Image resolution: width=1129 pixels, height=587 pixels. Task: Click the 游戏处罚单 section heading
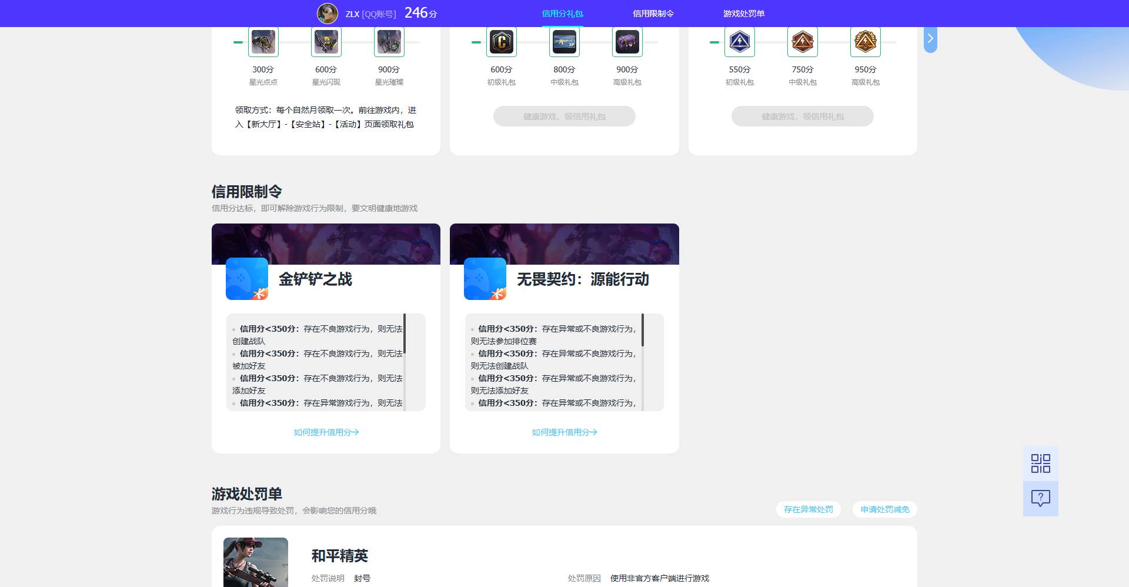247,494
